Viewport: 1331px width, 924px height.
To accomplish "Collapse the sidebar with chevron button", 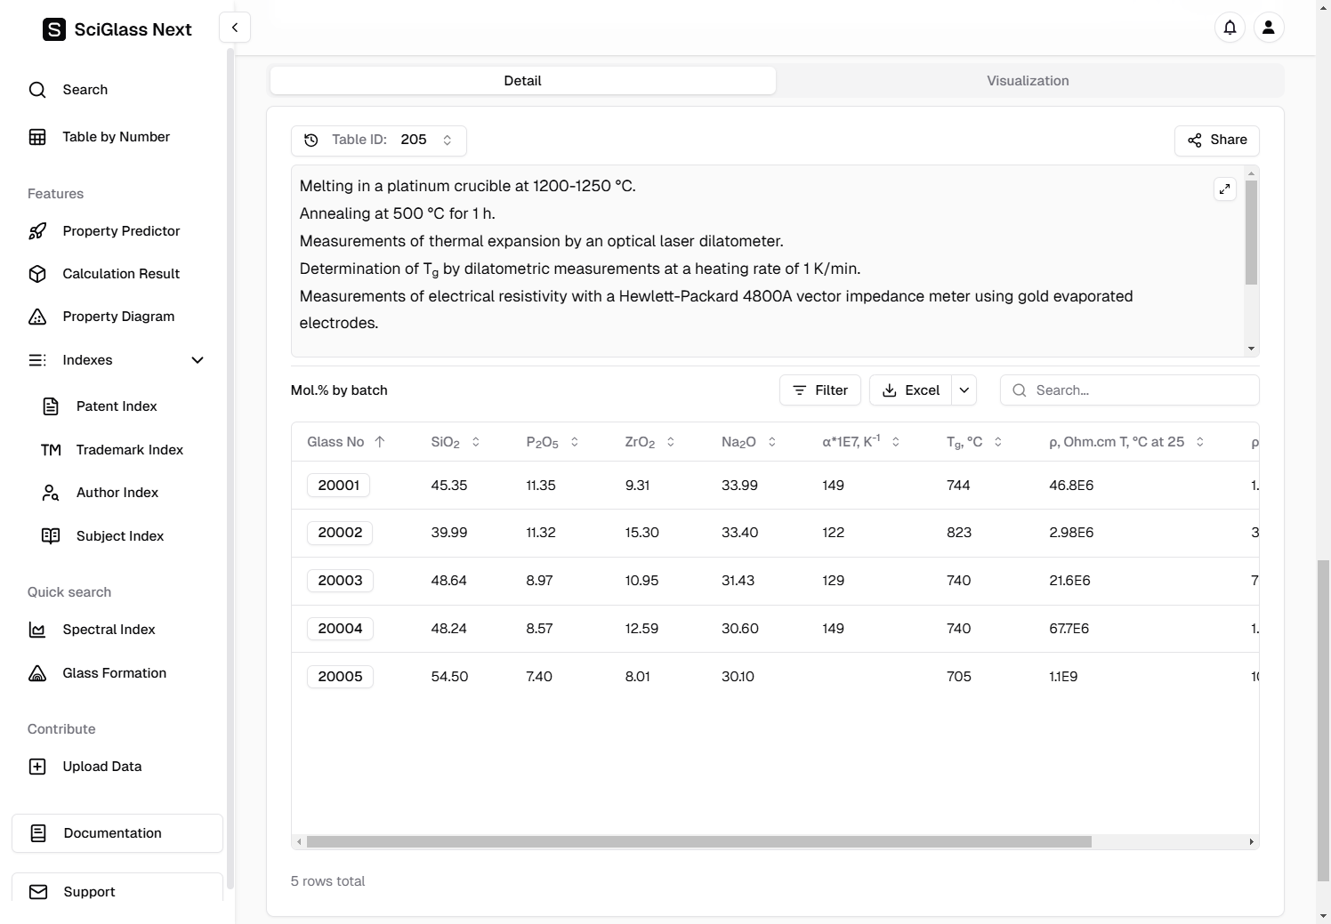I will pyautogui.click(x=235, y=28).
